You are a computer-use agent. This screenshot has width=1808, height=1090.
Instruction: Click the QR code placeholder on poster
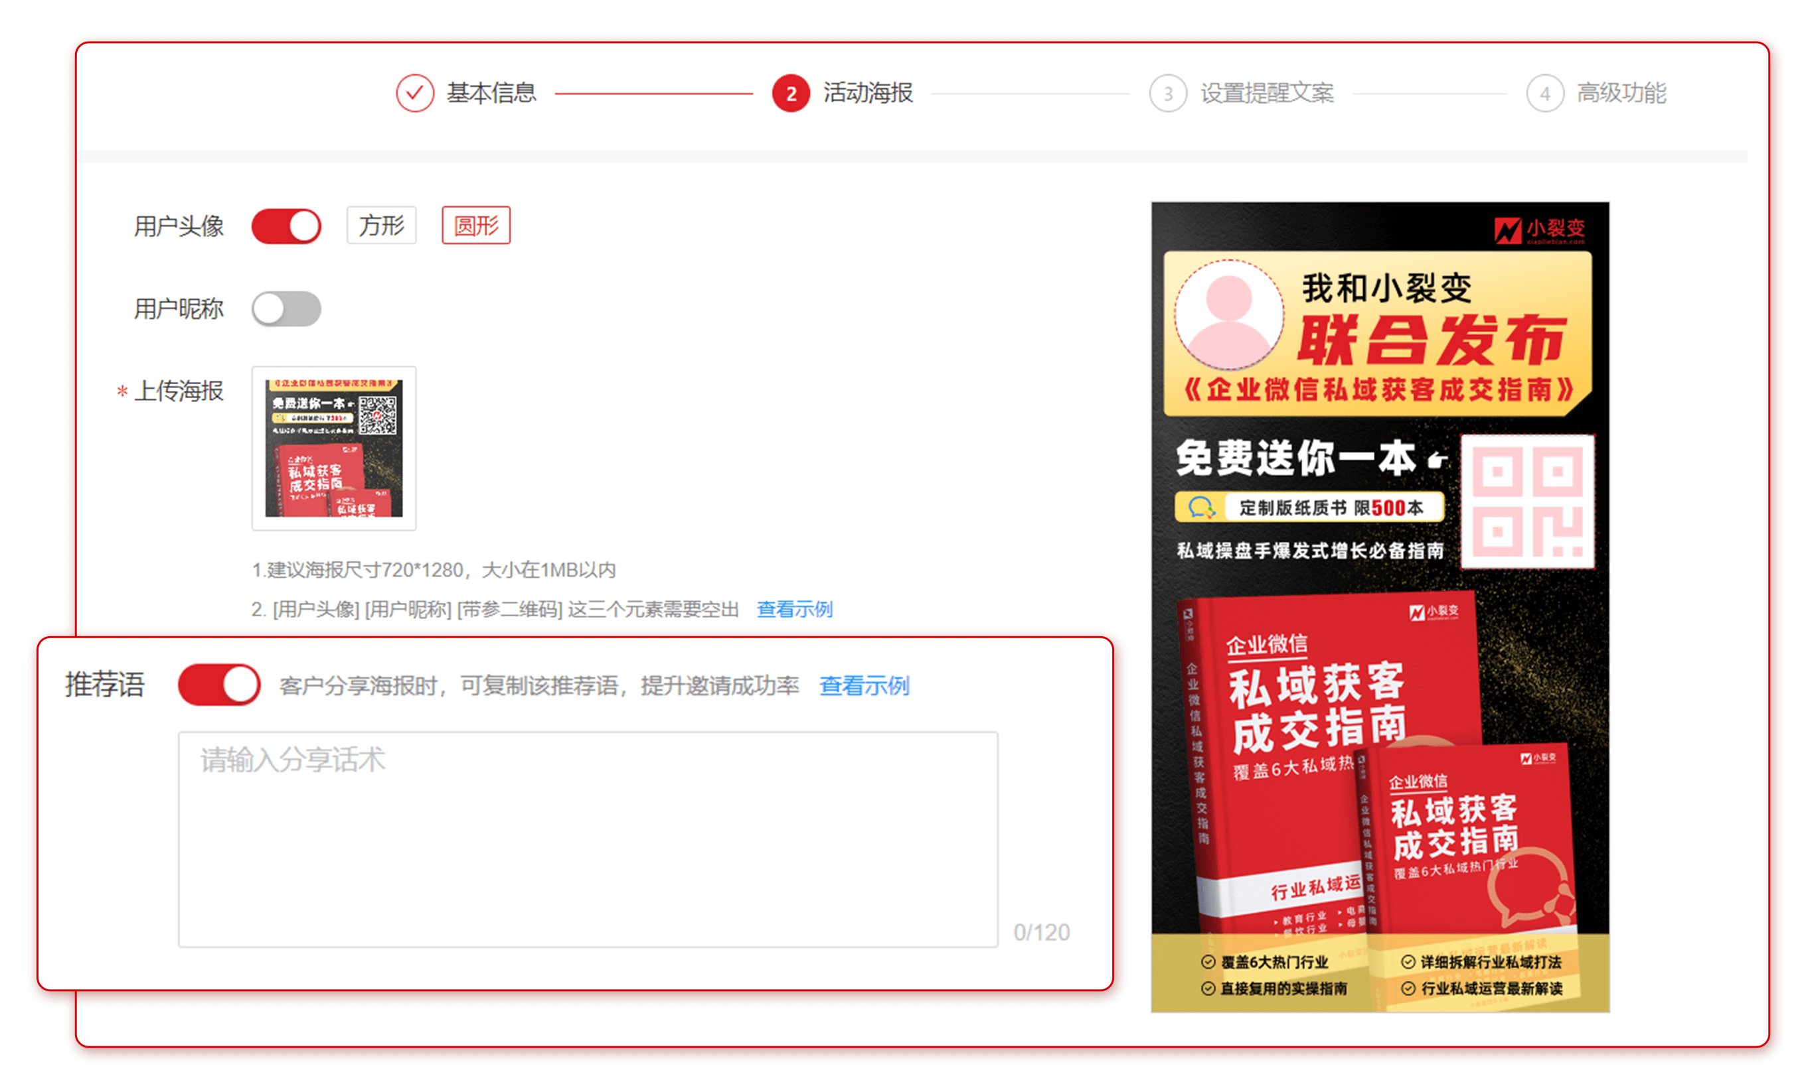point(1528,502)
